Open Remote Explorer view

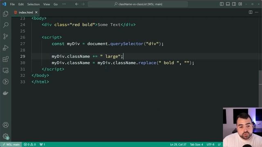[5, 70]
